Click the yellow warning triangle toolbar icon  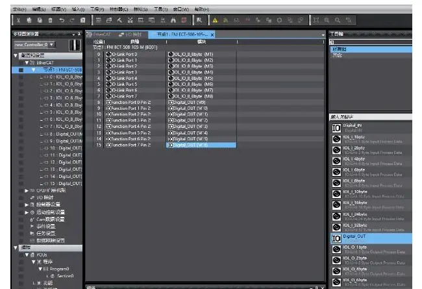pos(216,21)
